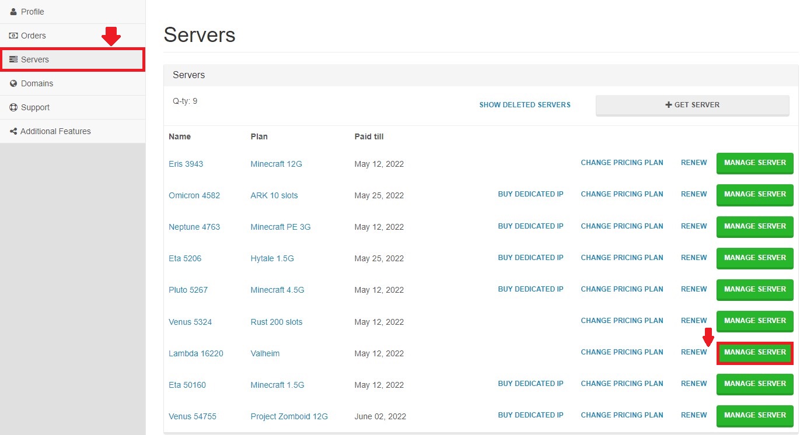
Task: Click the GET SERVER button
Action: (692, 105)
